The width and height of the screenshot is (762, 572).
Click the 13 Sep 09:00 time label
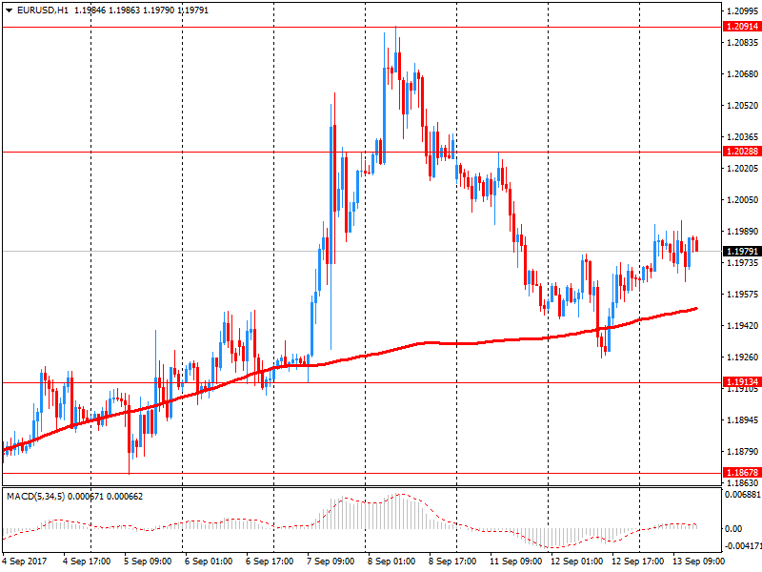point(698,562)
